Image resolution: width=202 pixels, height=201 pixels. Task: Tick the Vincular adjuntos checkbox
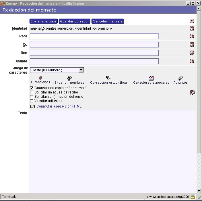pos(32,101)
